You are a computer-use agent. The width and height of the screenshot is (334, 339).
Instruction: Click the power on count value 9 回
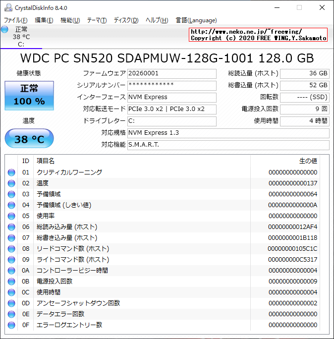tap(305, 109)
